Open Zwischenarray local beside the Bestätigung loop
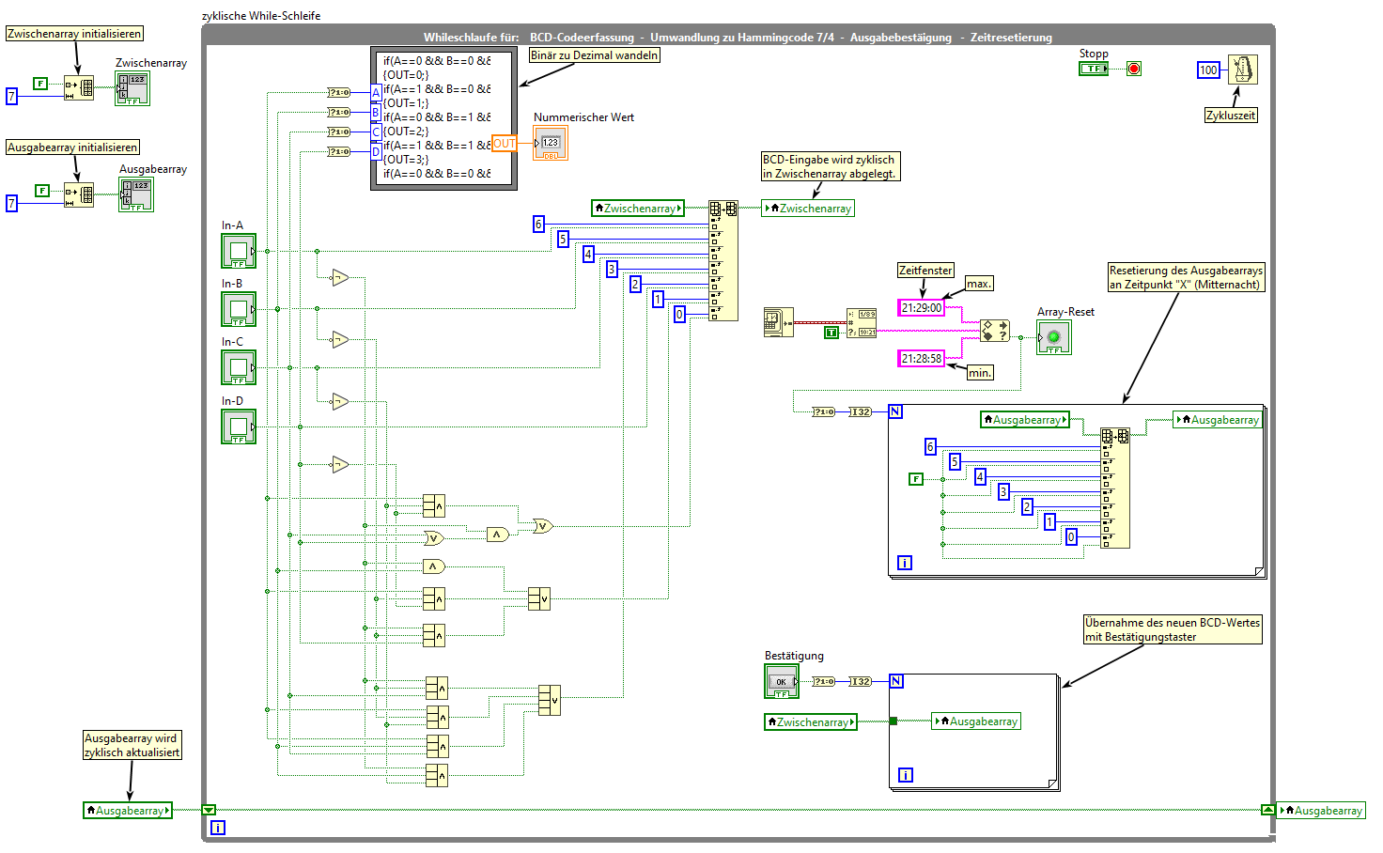Image resolution: width=1383 pixels, height=853 pixels. click(x=811, y=722)
